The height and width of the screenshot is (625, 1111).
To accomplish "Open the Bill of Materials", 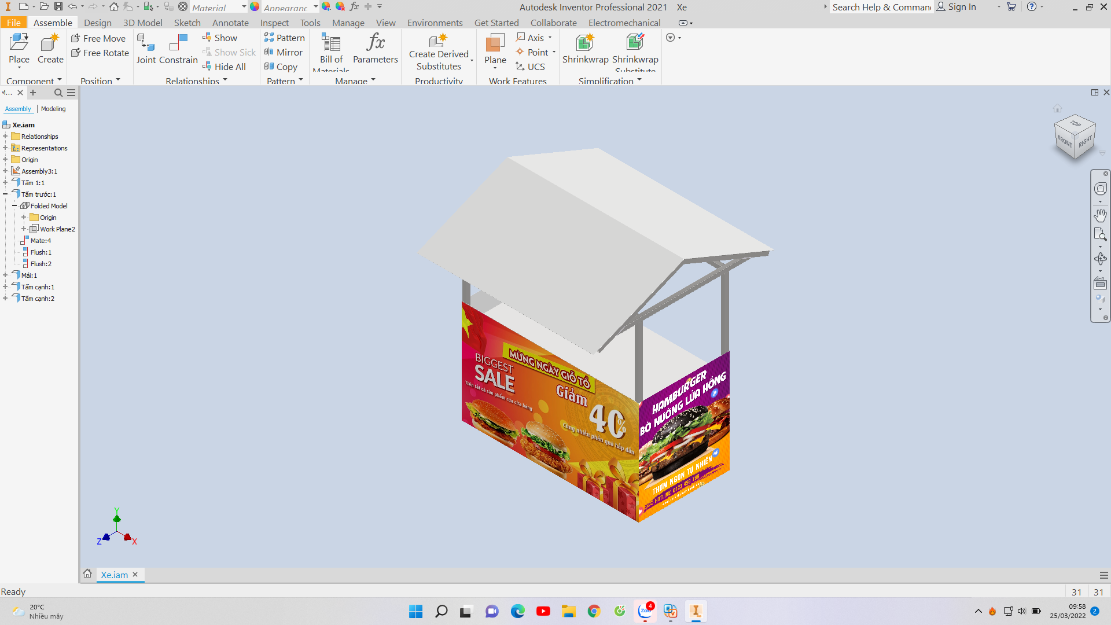I will pyautogui.click(x=331, y=51).
